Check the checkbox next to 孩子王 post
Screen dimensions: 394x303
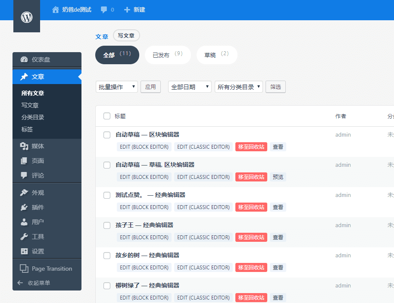coord(106,225)
